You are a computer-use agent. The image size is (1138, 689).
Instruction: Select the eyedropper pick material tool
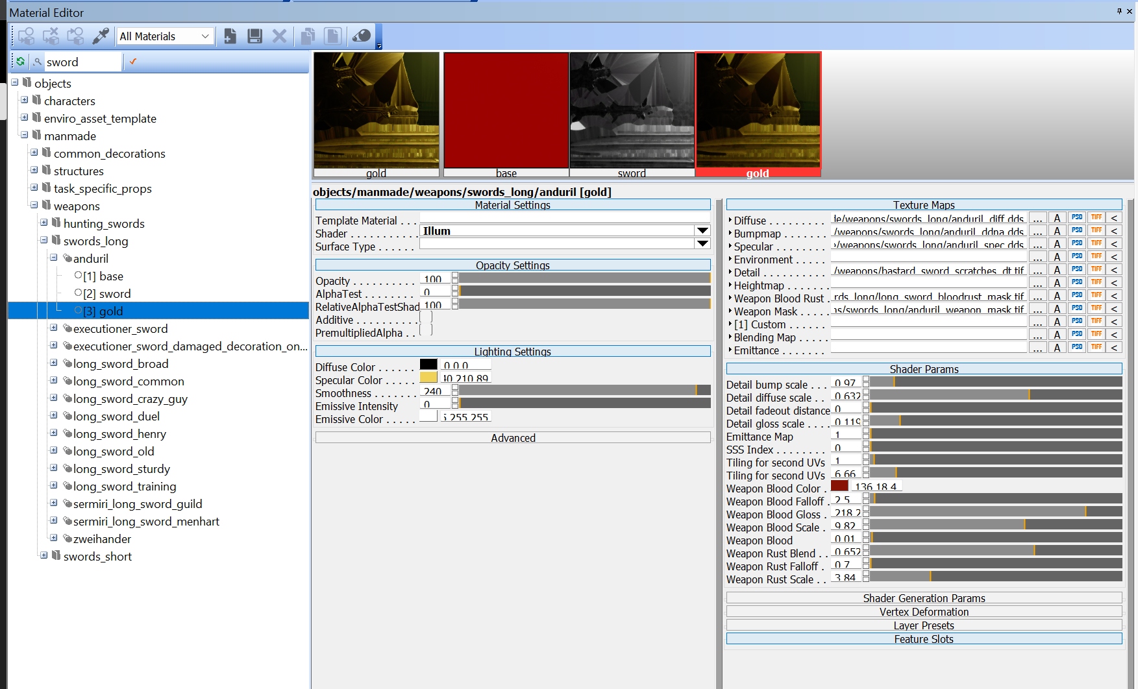click(101, 36)
